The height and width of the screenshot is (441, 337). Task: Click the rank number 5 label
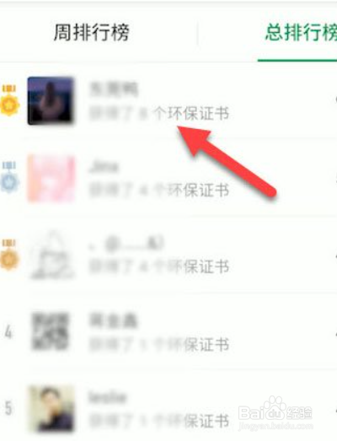click(x=8, y=408)
